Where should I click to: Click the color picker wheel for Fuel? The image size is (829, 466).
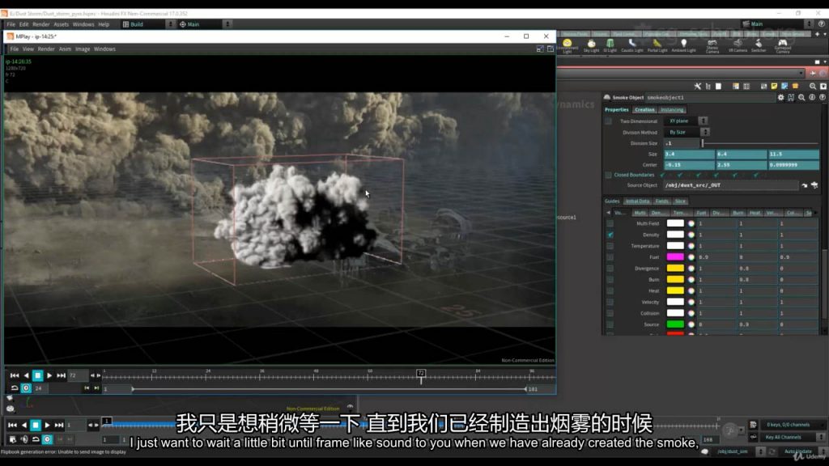click(x=691, y=257)
